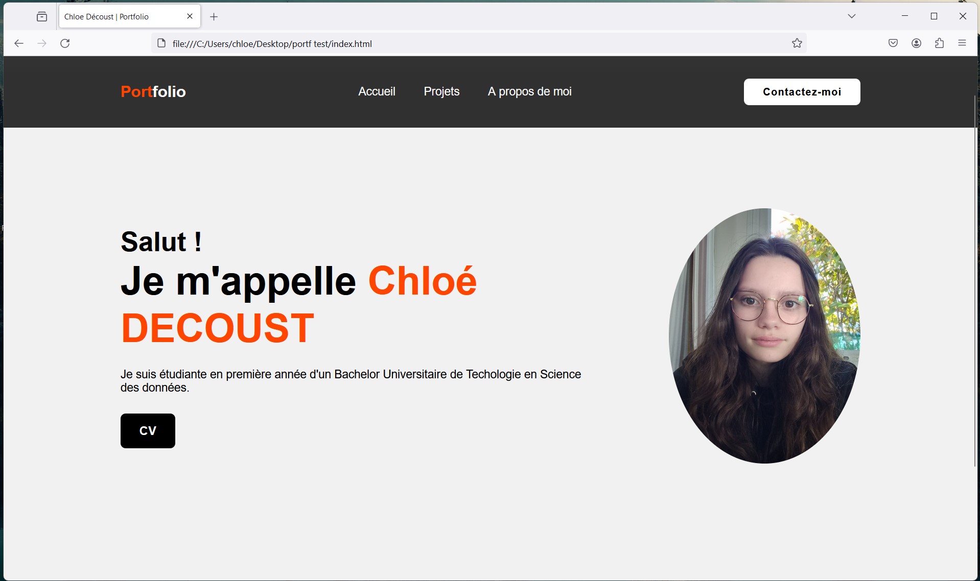
Task: Click the address bar URL field
Action: [460, 43]
